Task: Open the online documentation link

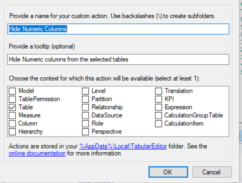Action: point(37,154)
